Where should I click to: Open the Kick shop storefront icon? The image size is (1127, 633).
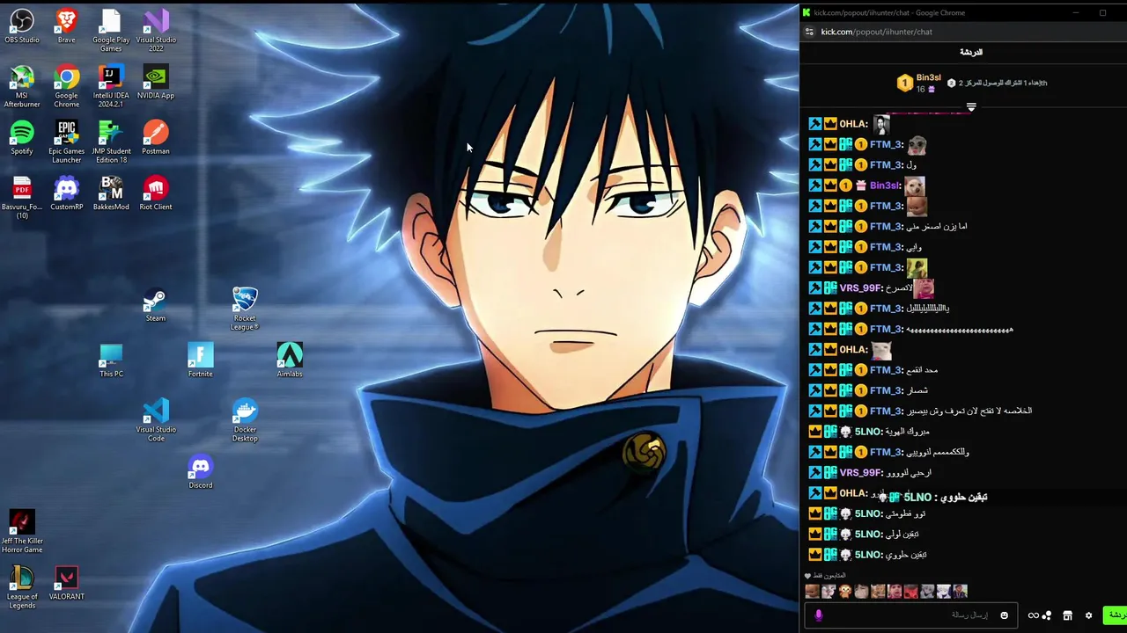pyautogui.click(x=1067, y=615)
